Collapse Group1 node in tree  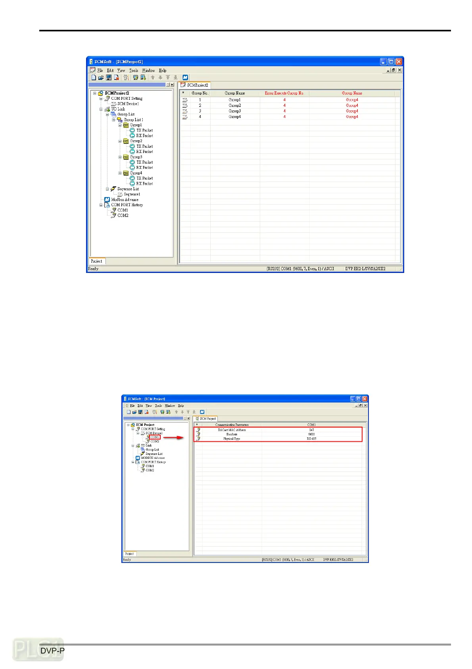(120, 125)
